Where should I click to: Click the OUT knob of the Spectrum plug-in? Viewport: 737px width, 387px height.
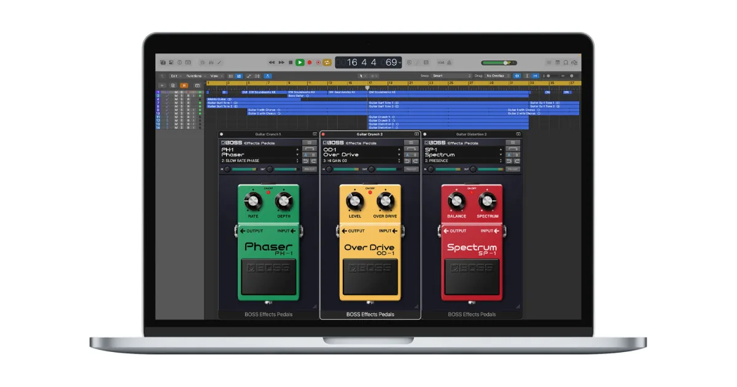(473, 169)
